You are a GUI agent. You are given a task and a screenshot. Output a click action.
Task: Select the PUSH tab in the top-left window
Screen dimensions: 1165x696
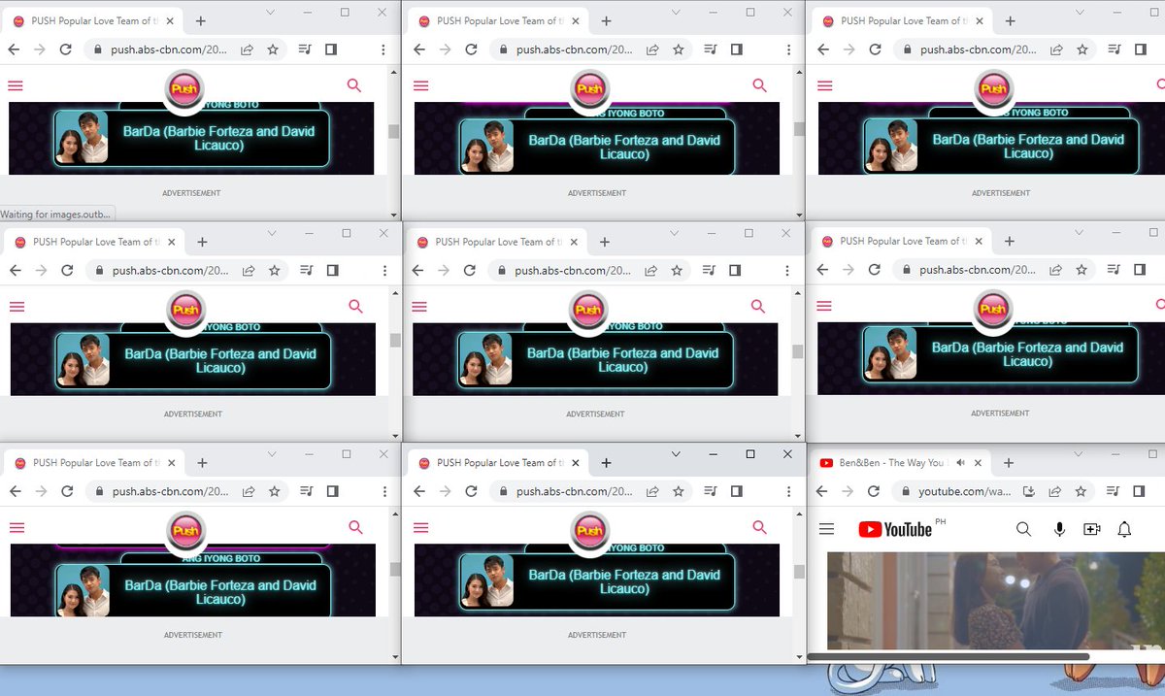92,20
